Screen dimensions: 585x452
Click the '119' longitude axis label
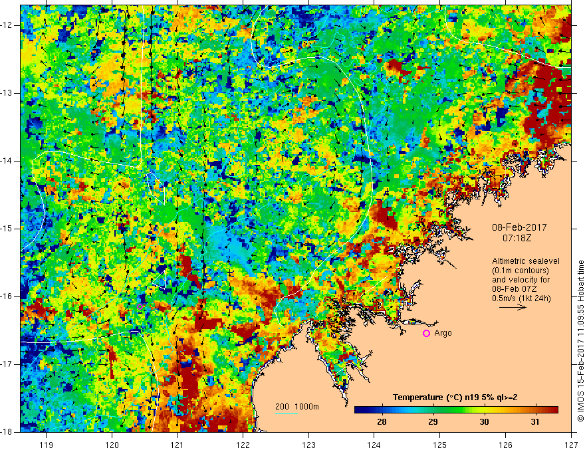tap(47, 445)
